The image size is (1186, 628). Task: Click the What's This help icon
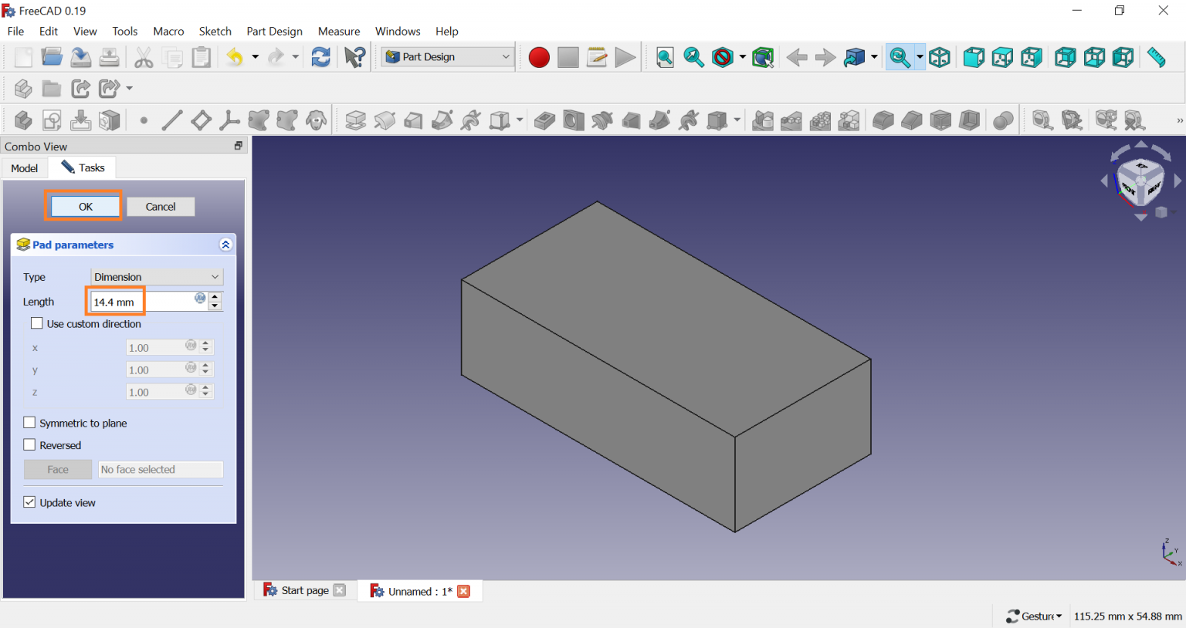[x=354, y=57]
